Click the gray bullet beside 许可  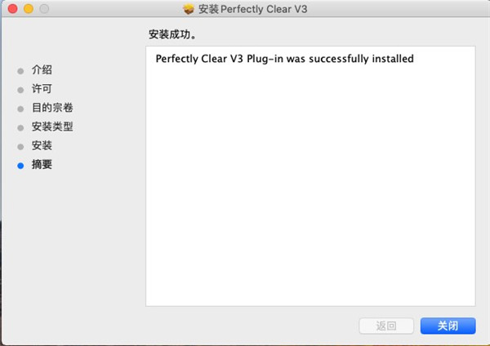pyautogui.click(x=20, y=90)
